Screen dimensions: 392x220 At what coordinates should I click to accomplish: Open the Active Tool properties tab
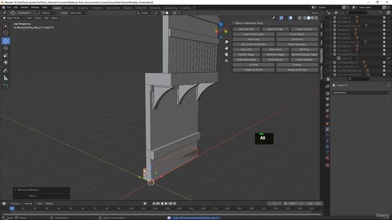coord(327,86)
